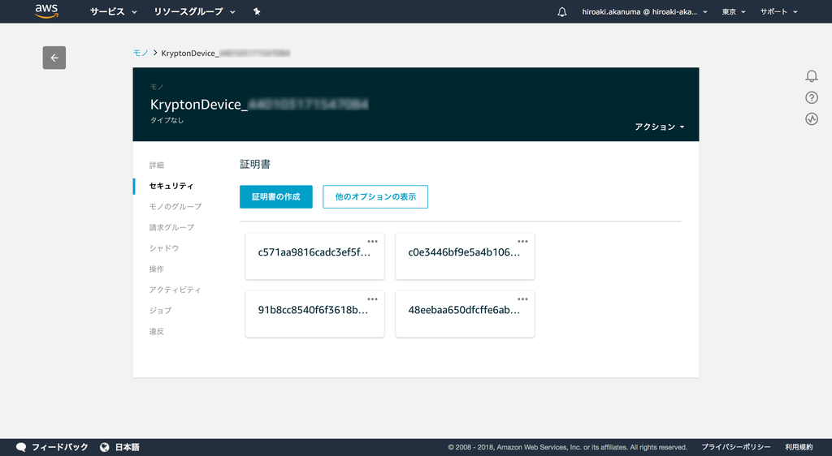Open options for certificate 48eebaa650dfcffe6ab
The width and height of the screenshot is (832, 456).
pyautogui.click(x=522, y=299)
